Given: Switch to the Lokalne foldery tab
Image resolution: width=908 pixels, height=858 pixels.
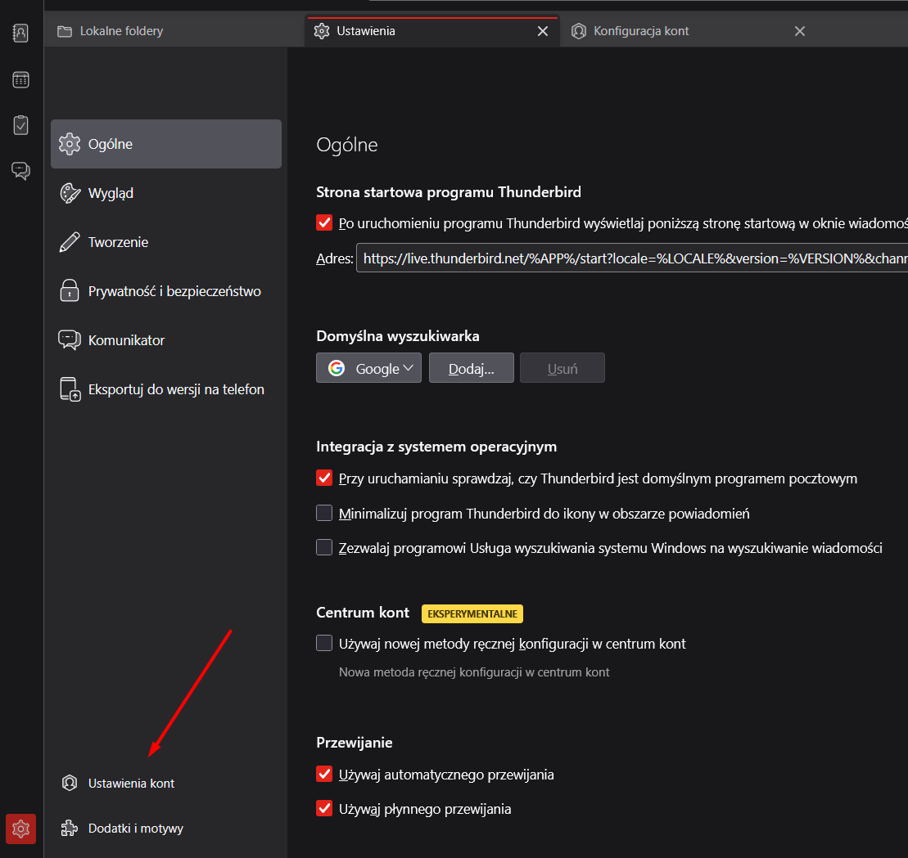Looking at the screenshot, I should point(174,31).
